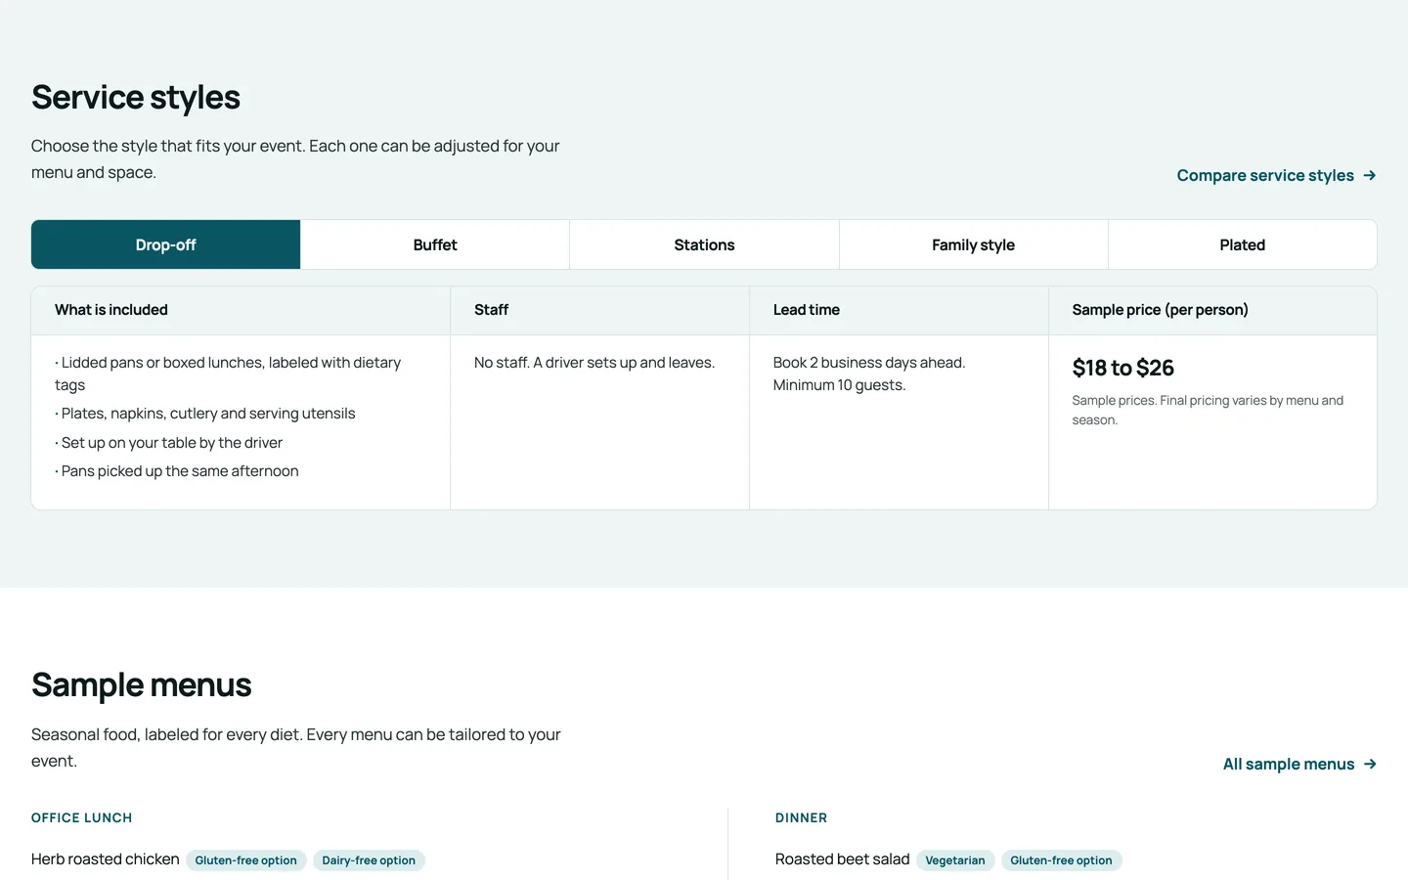
Task: Open the Stations service style tab
Action: pos(704,244)
